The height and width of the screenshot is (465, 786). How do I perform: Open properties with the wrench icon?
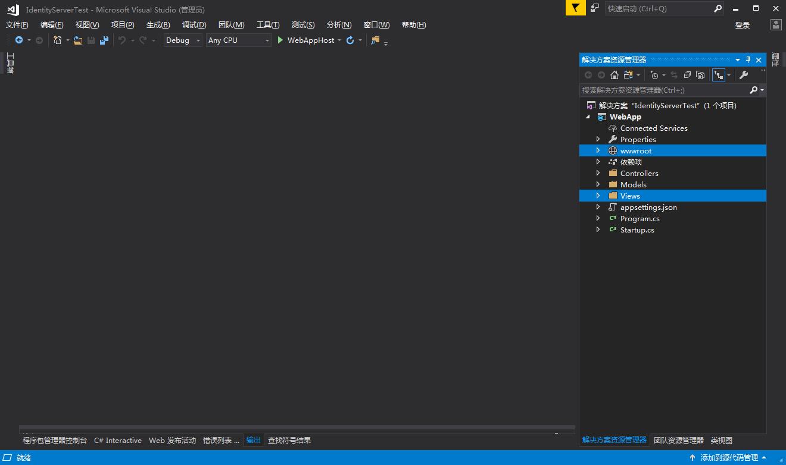point(744,75)
